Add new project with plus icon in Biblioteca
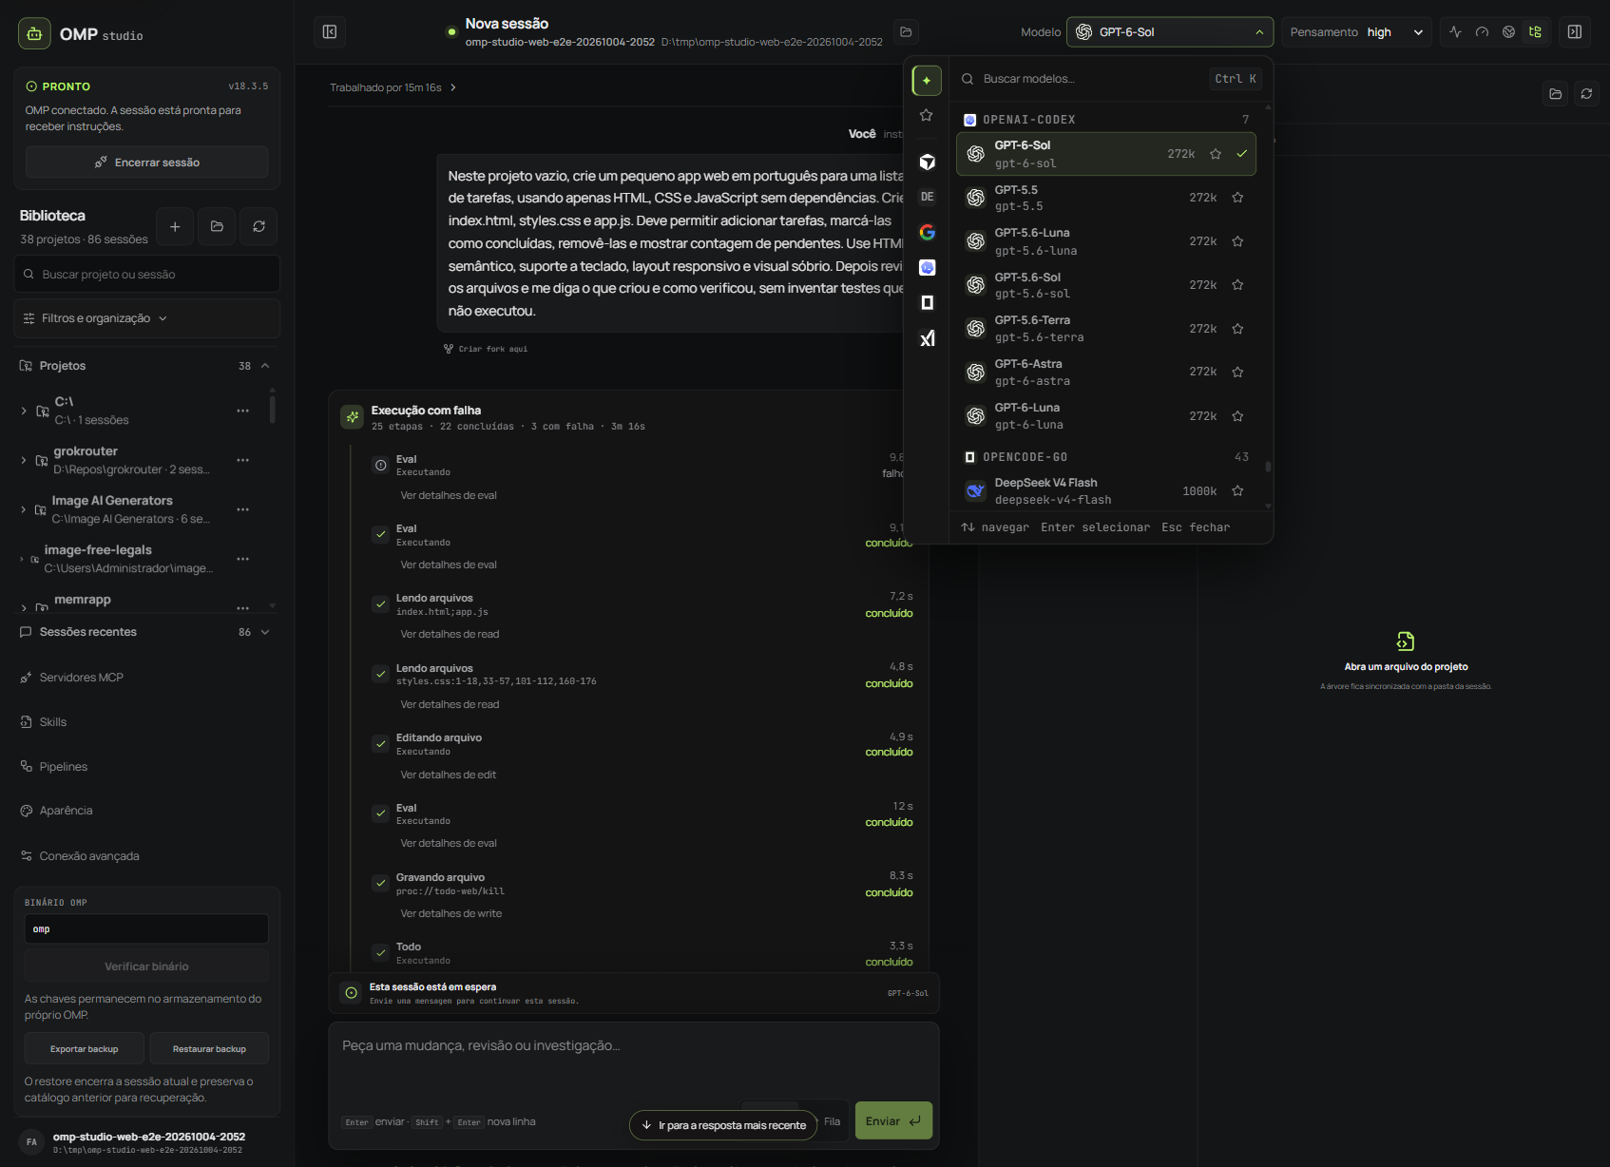Screen dimensions: 1610x1167 click(x=175, y=226)
